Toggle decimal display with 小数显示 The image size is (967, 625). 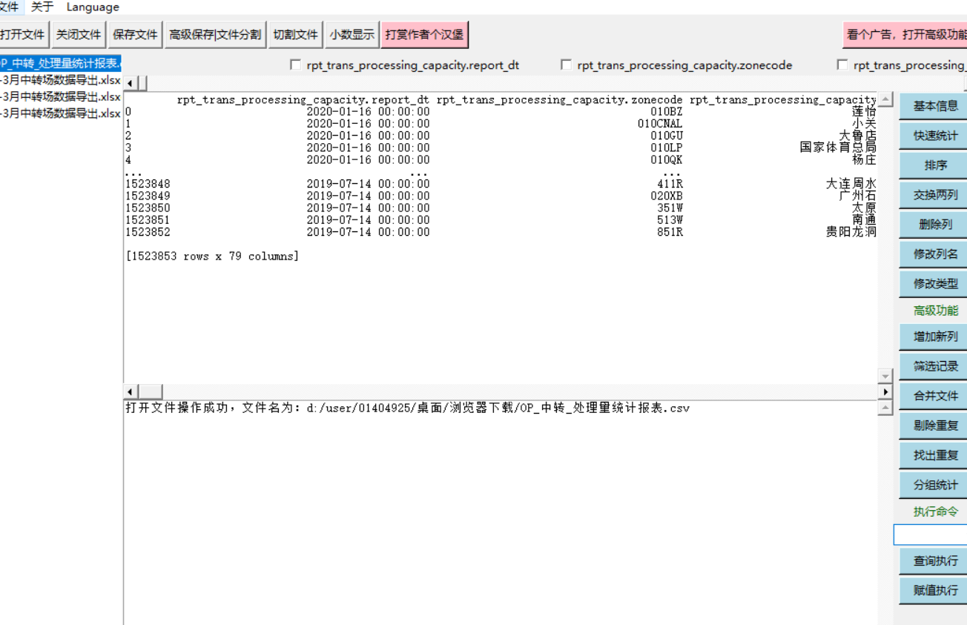(352, 33)
